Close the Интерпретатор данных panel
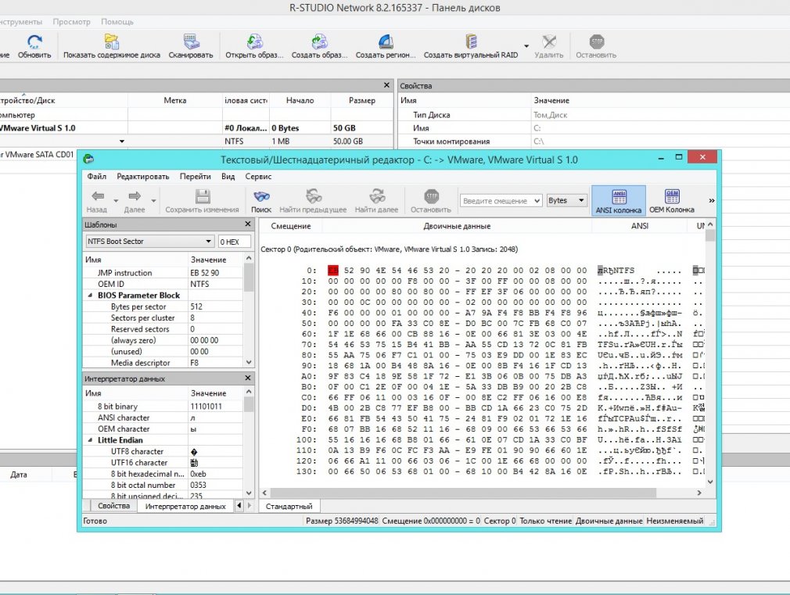This screenshot has width=790, height=595. click(248, 378)
